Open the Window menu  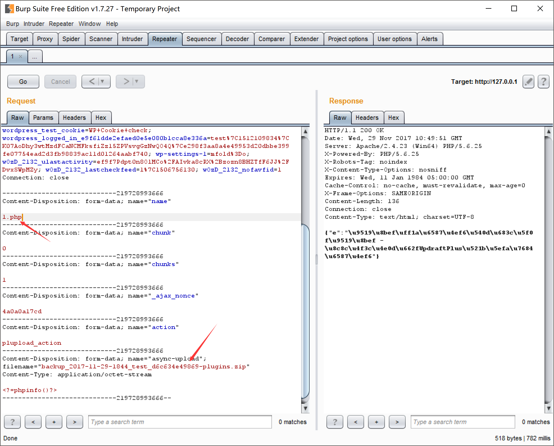pyautogui.click(x=90, y=24)
